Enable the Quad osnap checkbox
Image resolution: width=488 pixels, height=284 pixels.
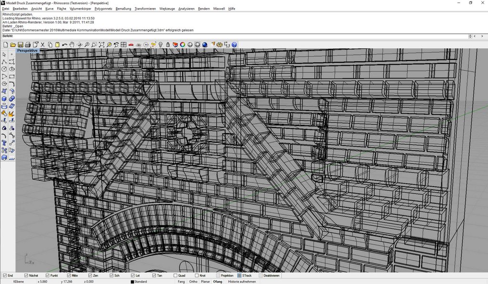coord(175,275)
